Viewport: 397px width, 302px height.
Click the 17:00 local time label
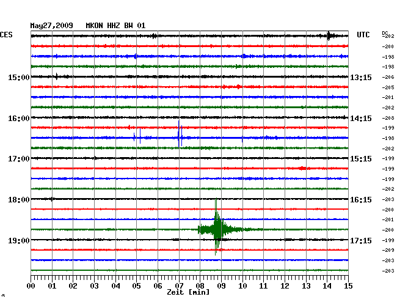click(19, 159)
